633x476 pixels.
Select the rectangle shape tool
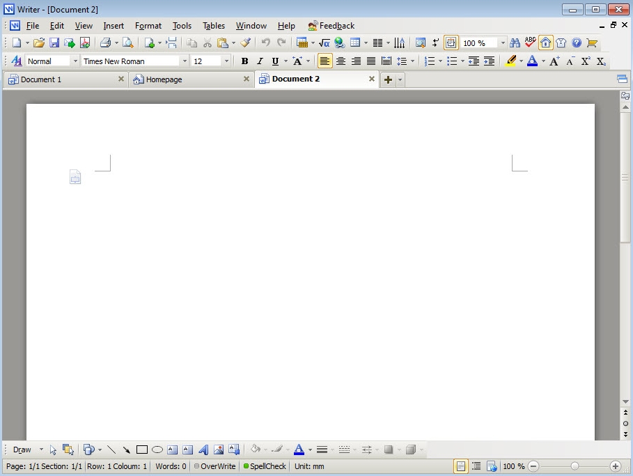142,450
